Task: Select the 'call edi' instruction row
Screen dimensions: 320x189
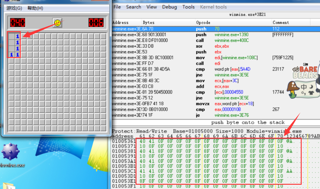Action: (216, 64)
